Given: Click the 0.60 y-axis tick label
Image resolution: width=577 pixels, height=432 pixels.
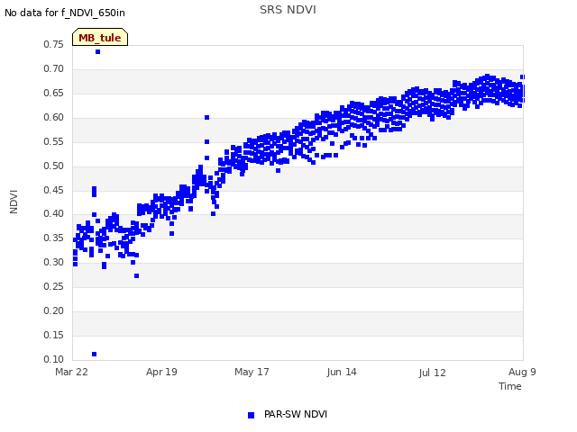Looking at the screenshot, I should pos(54,117).
